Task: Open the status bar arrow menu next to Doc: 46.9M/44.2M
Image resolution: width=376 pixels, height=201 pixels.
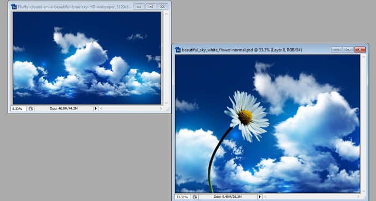Action: [x=96, y=109]
